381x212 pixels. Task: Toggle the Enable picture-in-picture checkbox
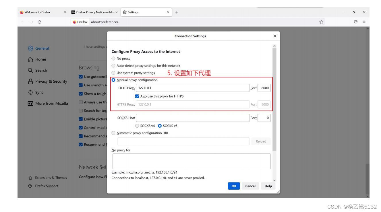pyautogui.click(x=81, y=119)
